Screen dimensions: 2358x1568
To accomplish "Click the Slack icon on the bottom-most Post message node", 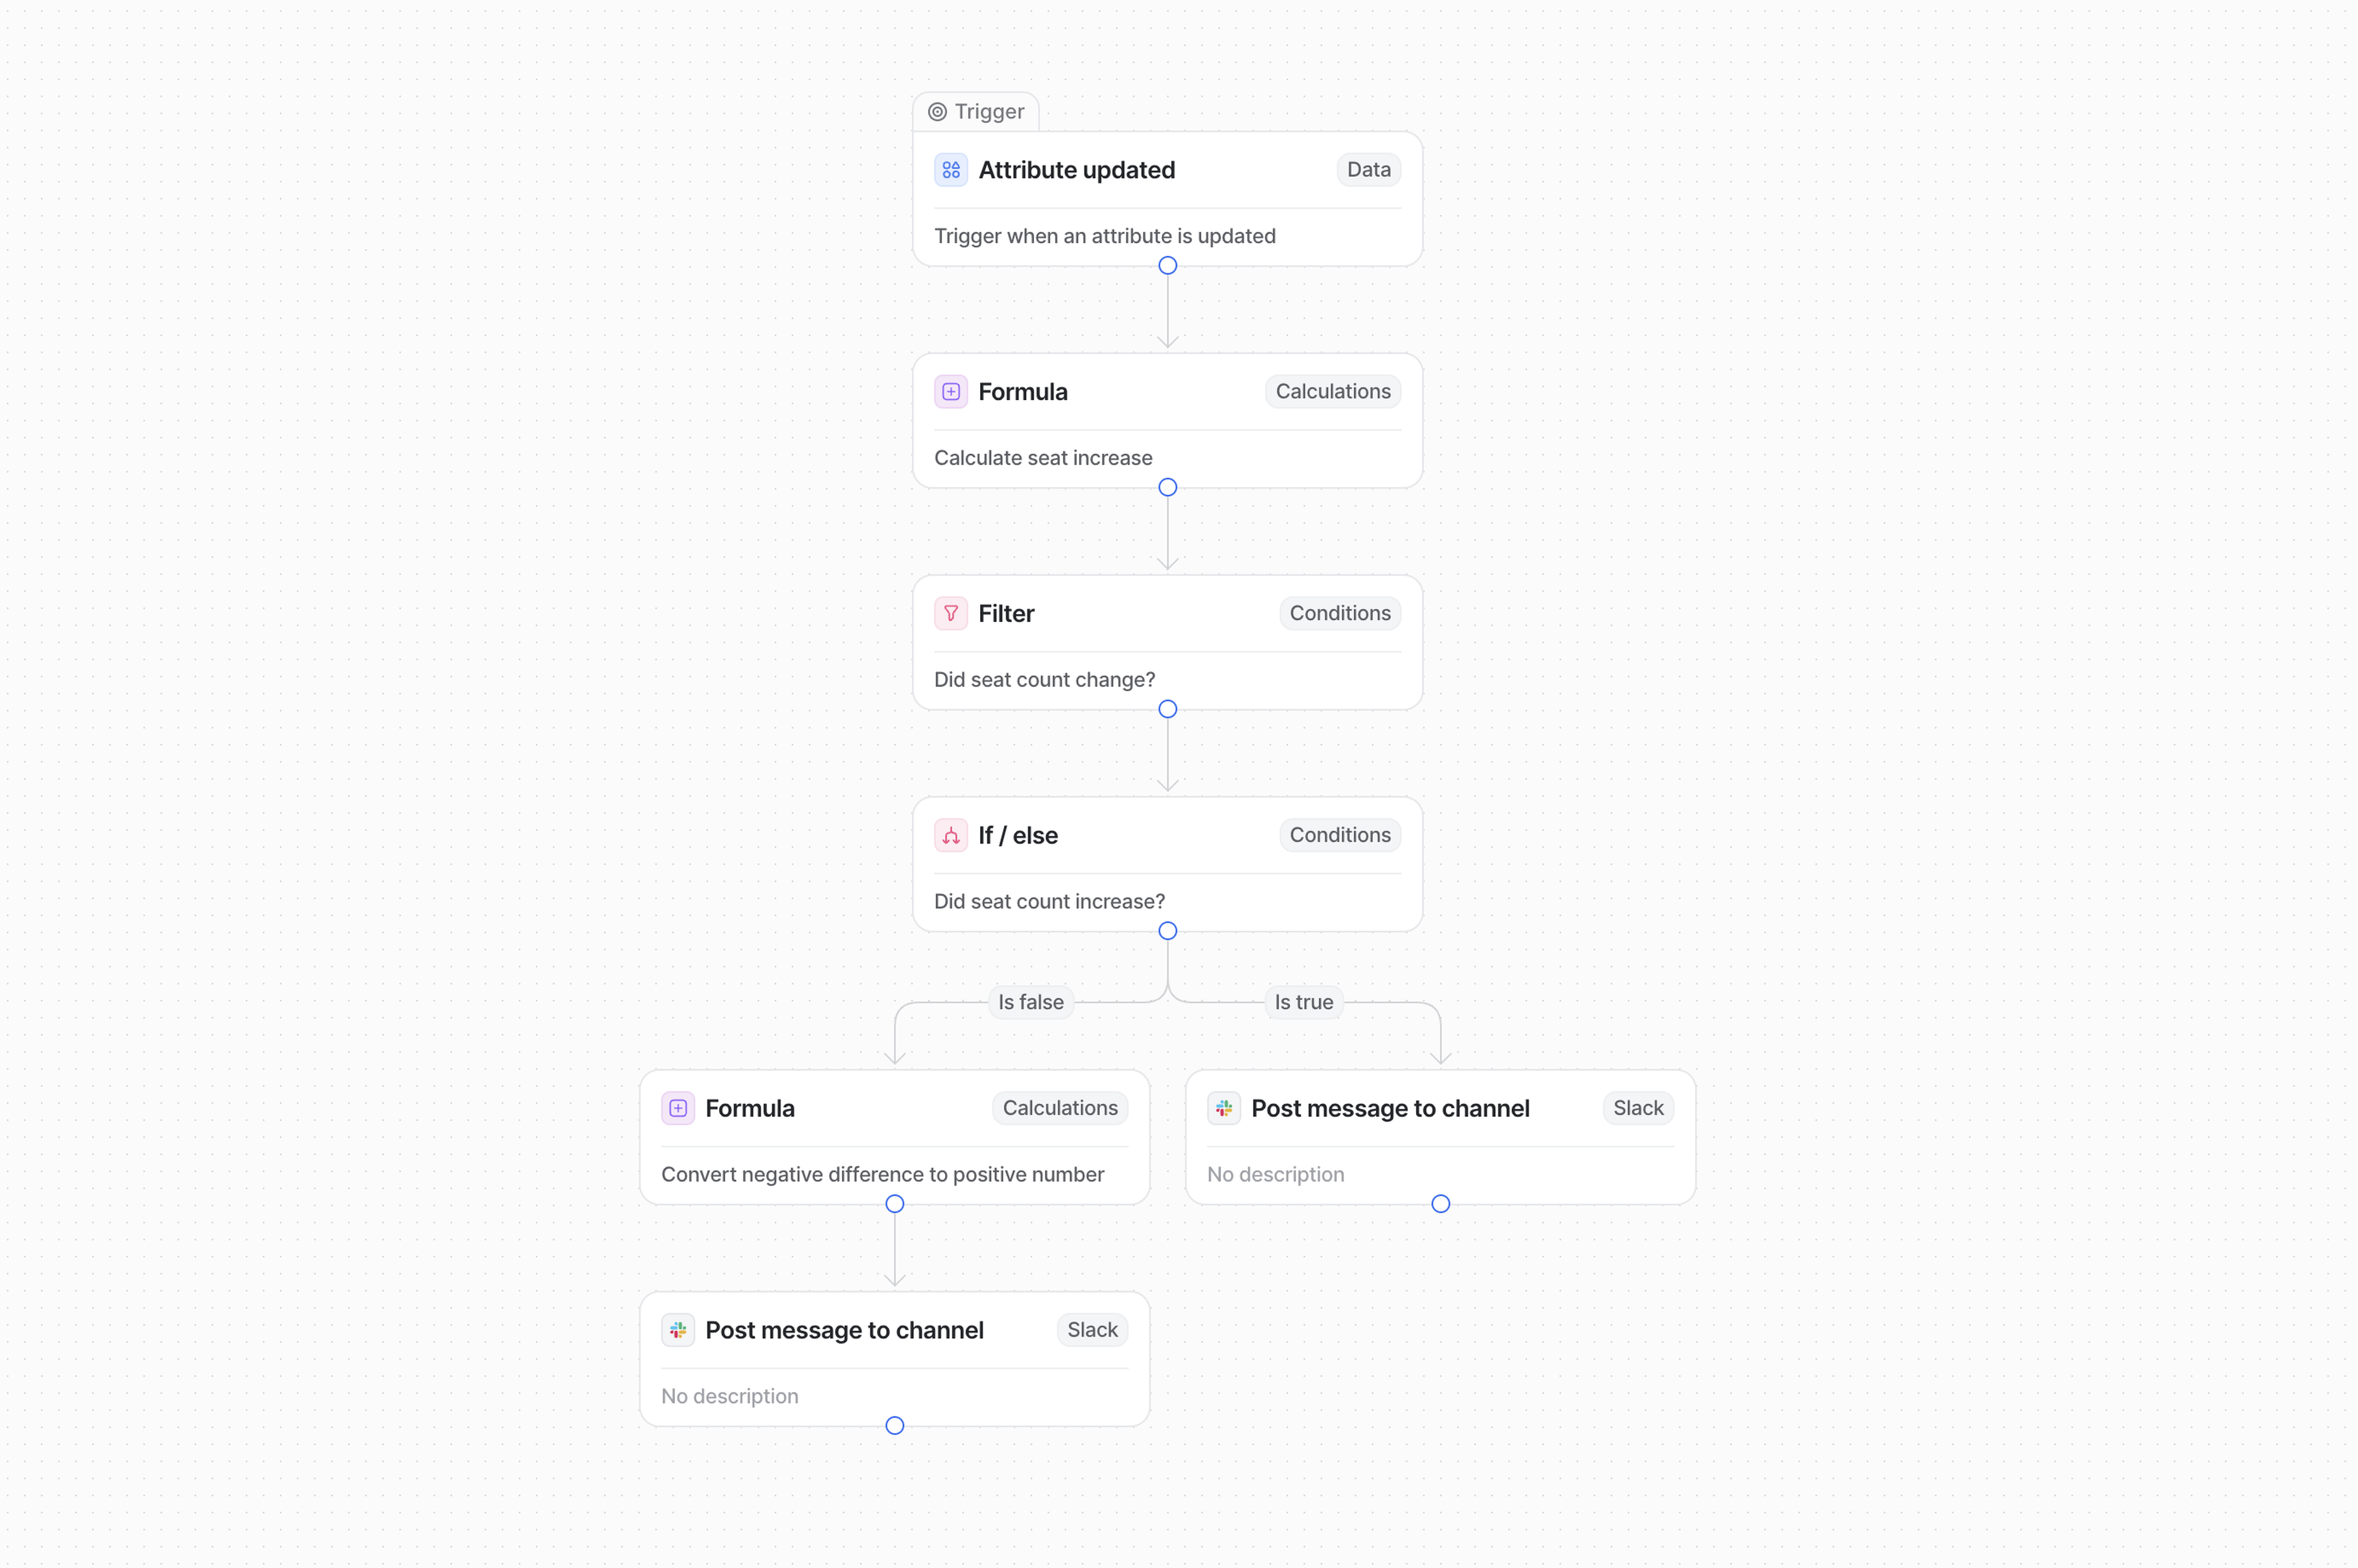I will coord(677,1330).
